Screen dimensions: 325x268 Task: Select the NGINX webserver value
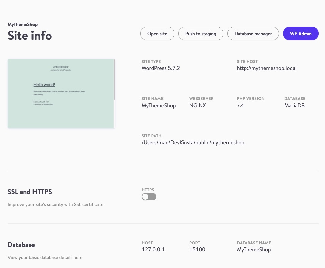tap(198, 105)
